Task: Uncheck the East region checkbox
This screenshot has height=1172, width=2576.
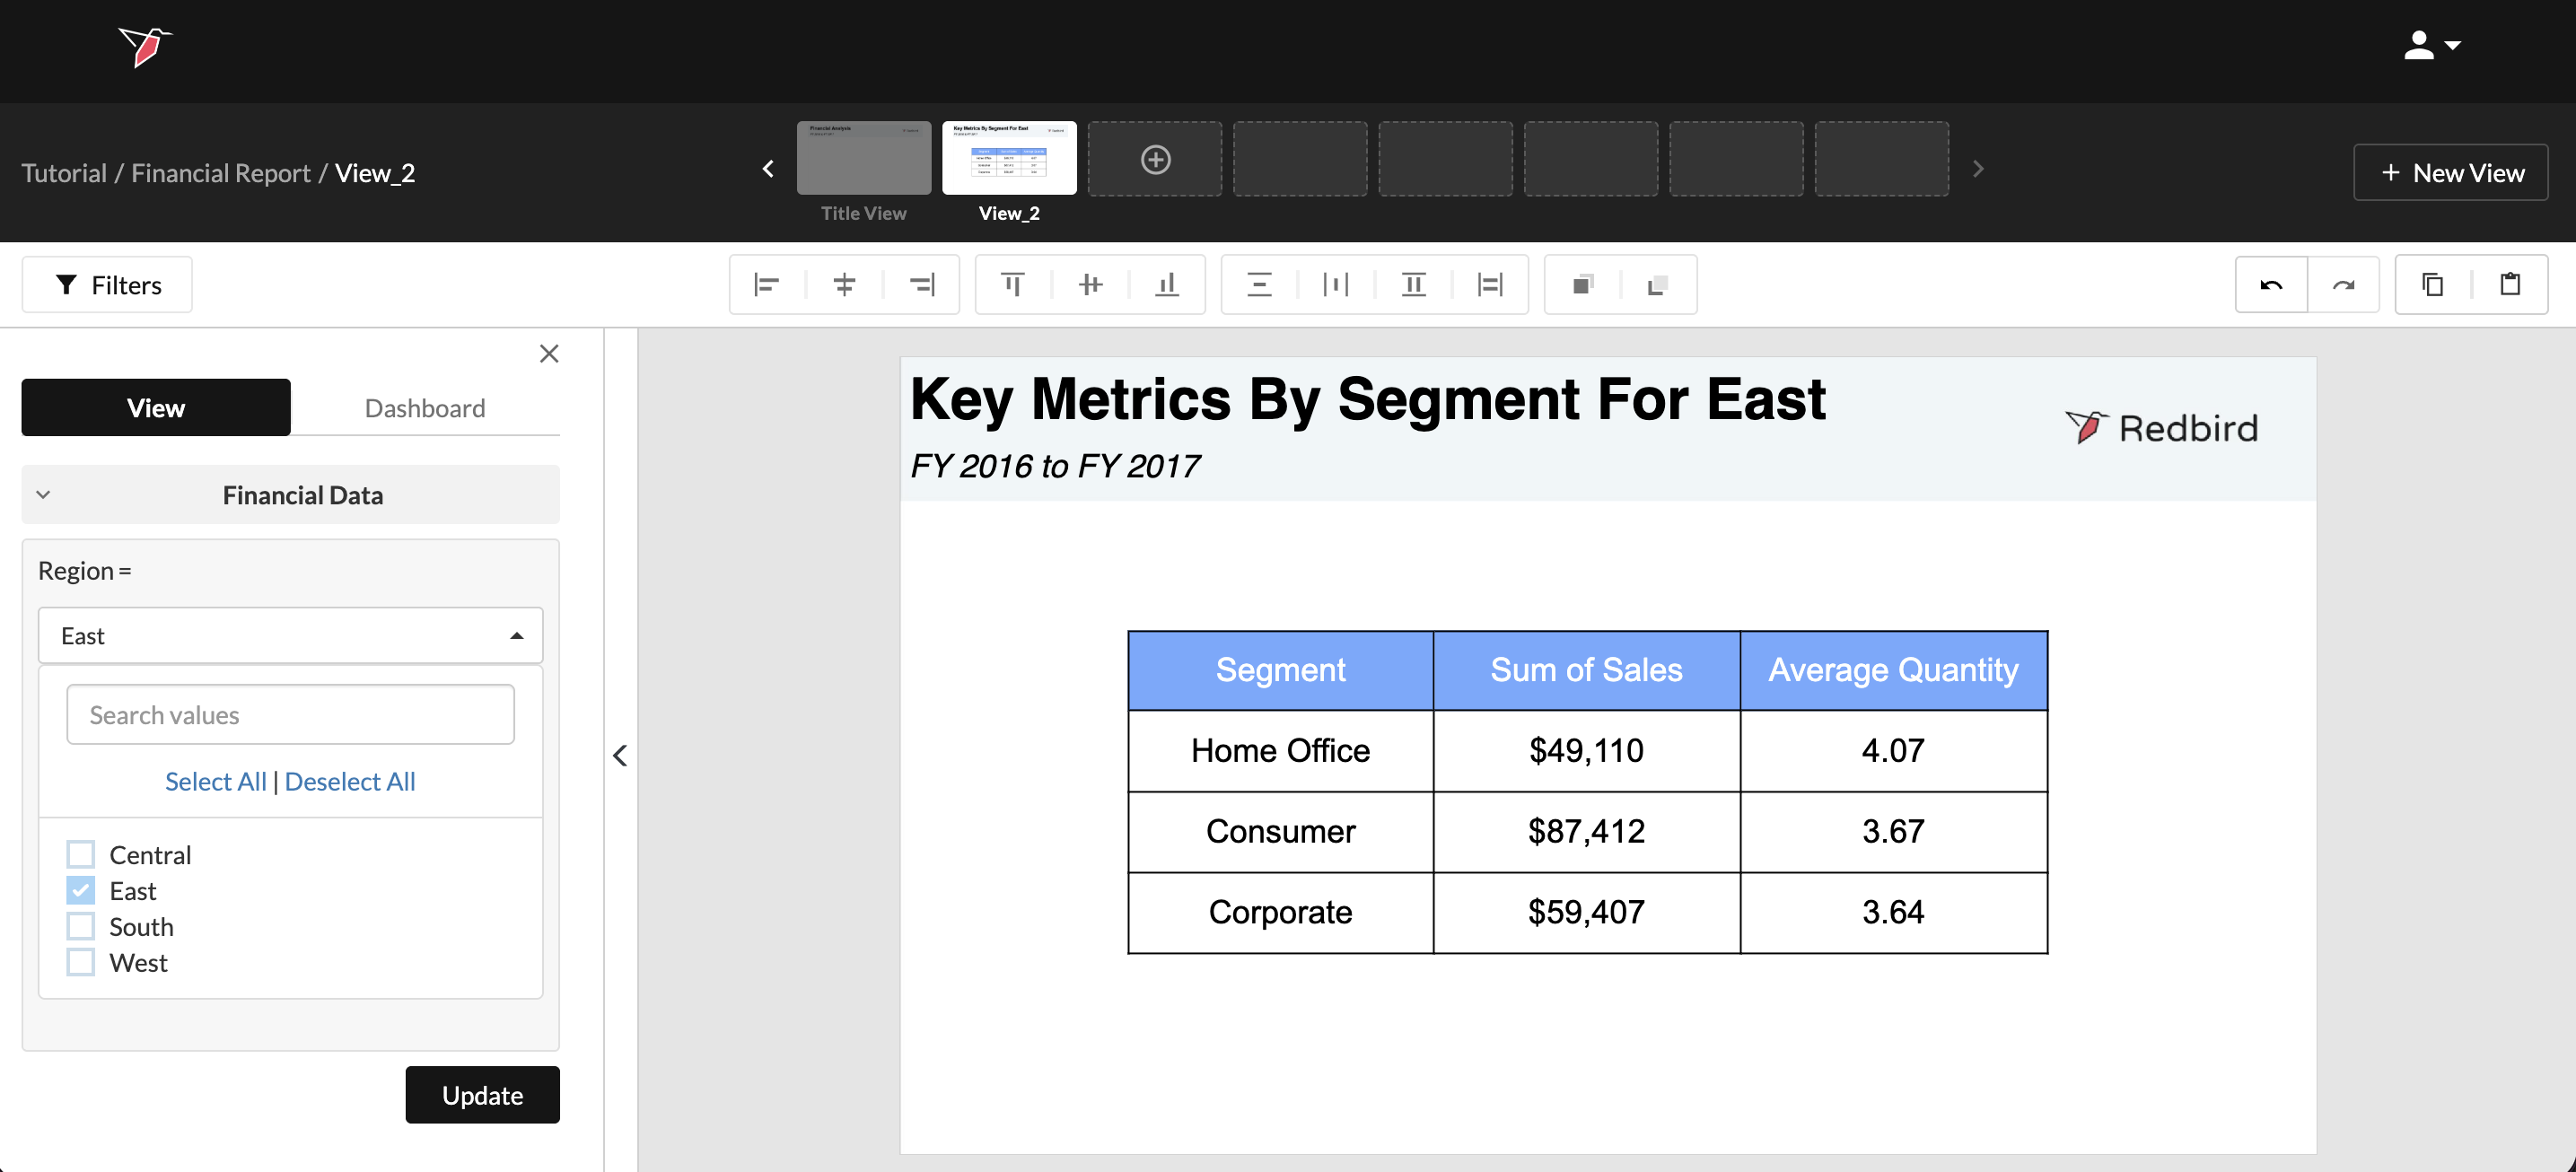Action: (x=81, y=890)
